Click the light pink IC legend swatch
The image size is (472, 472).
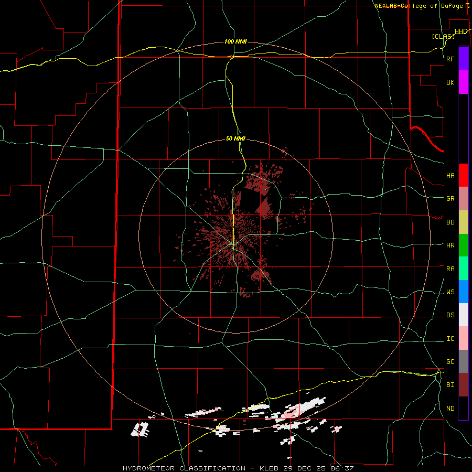click(463, 338)
